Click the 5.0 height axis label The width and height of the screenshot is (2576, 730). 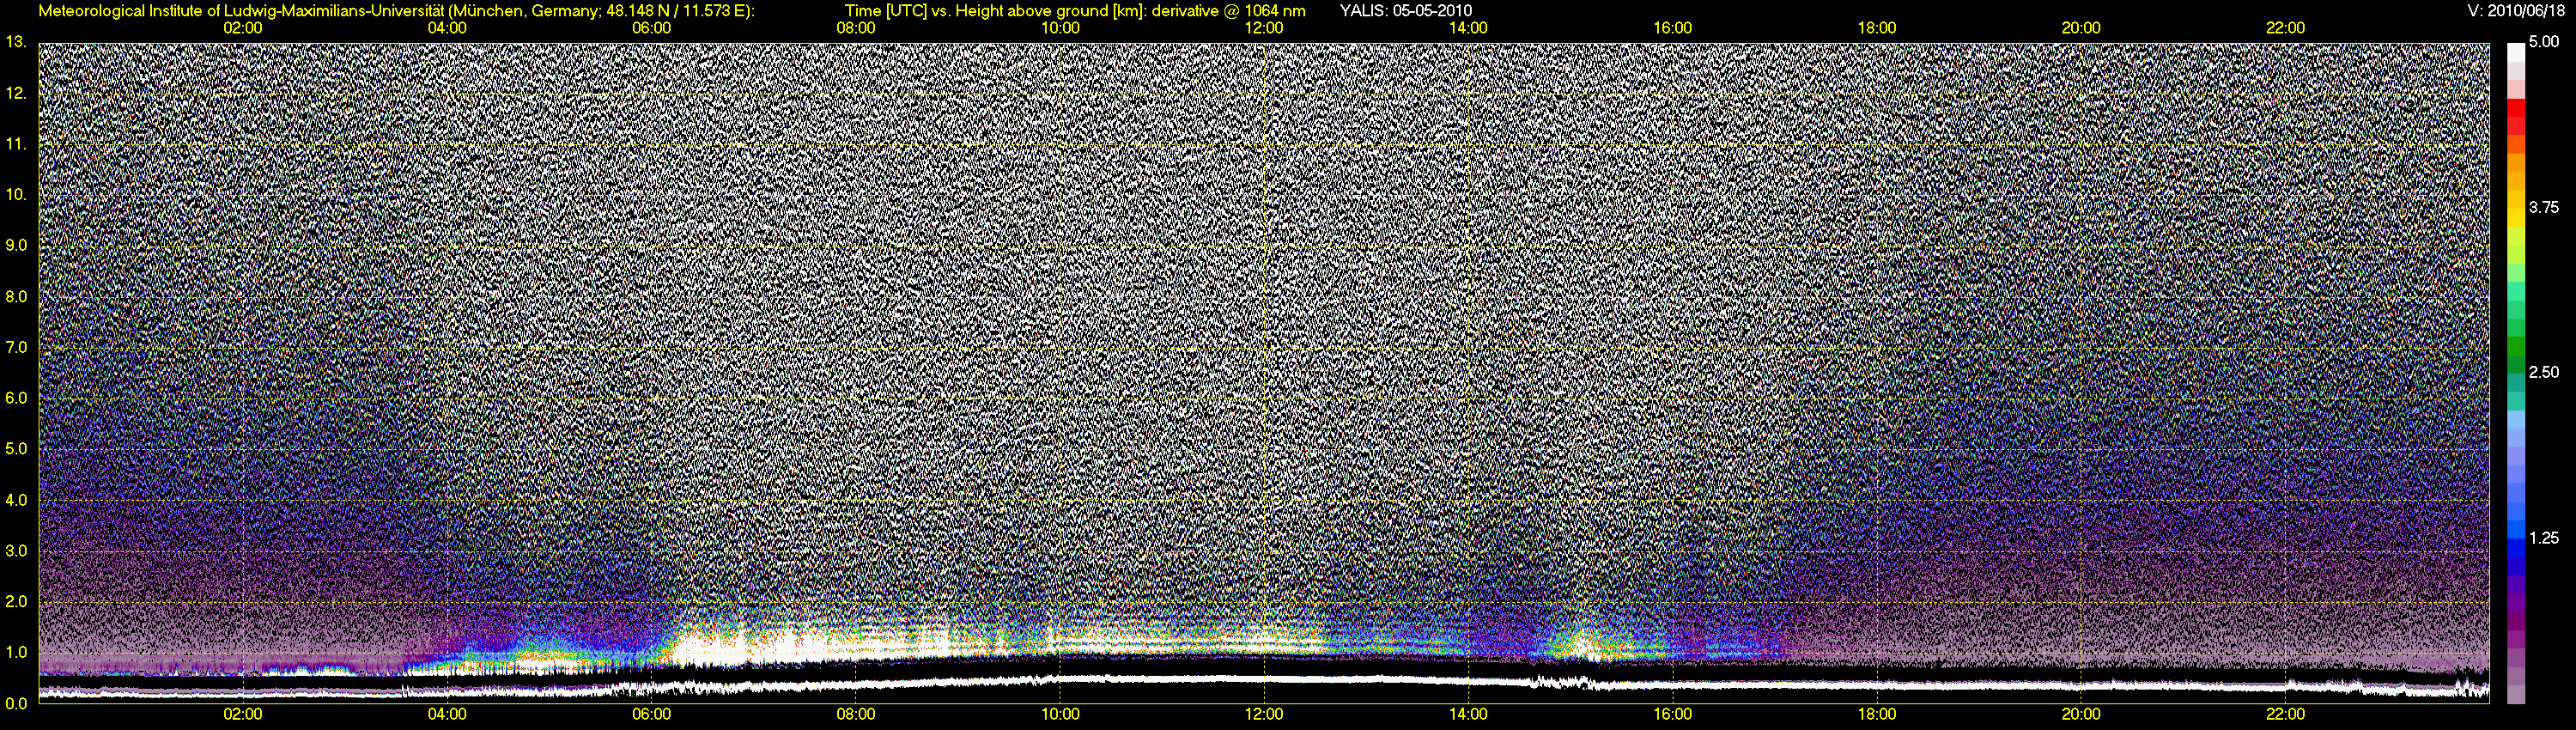click(16, 450)
